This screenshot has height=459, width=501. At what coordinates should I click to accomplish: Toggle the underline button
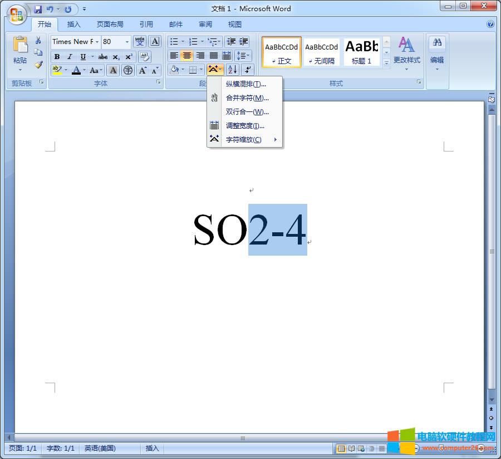pyautogui.click(x=82, y=56)
